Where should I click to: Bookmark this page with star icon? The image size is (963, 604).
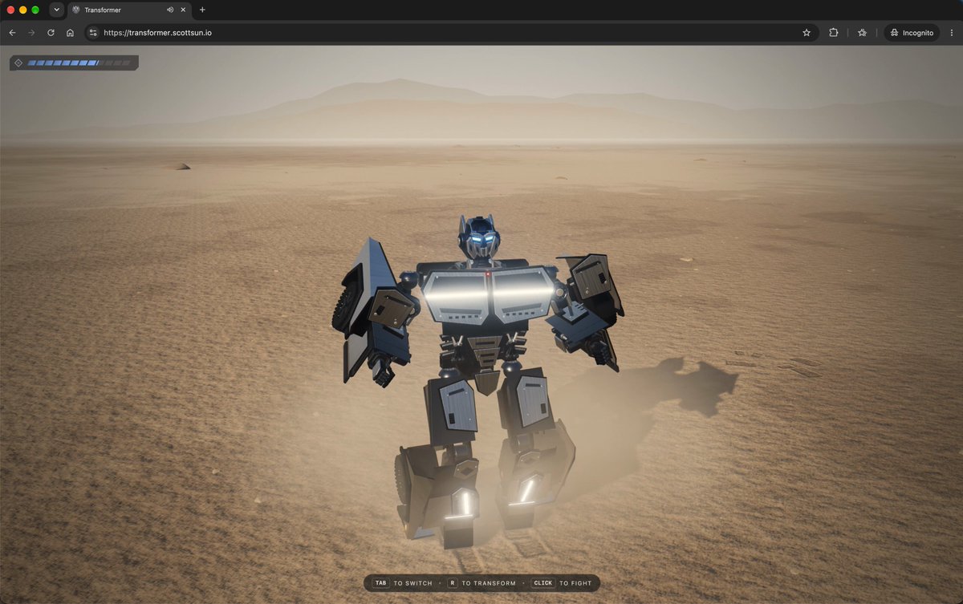click(807, 33)
